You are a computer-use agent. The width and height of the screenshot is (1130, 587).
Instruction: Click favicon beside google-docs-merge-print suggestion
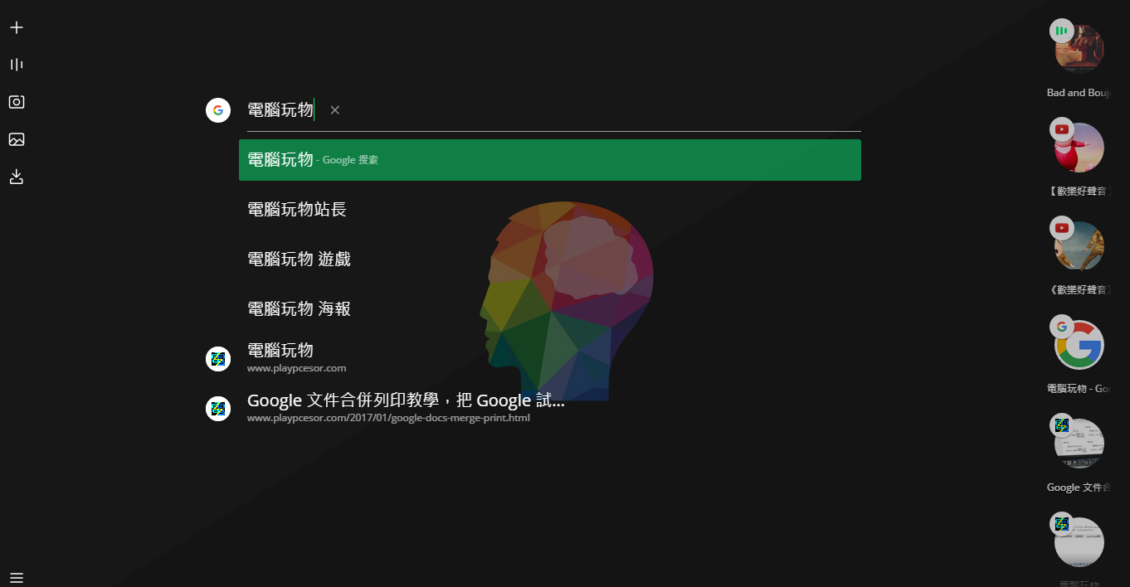pos(218,409)
